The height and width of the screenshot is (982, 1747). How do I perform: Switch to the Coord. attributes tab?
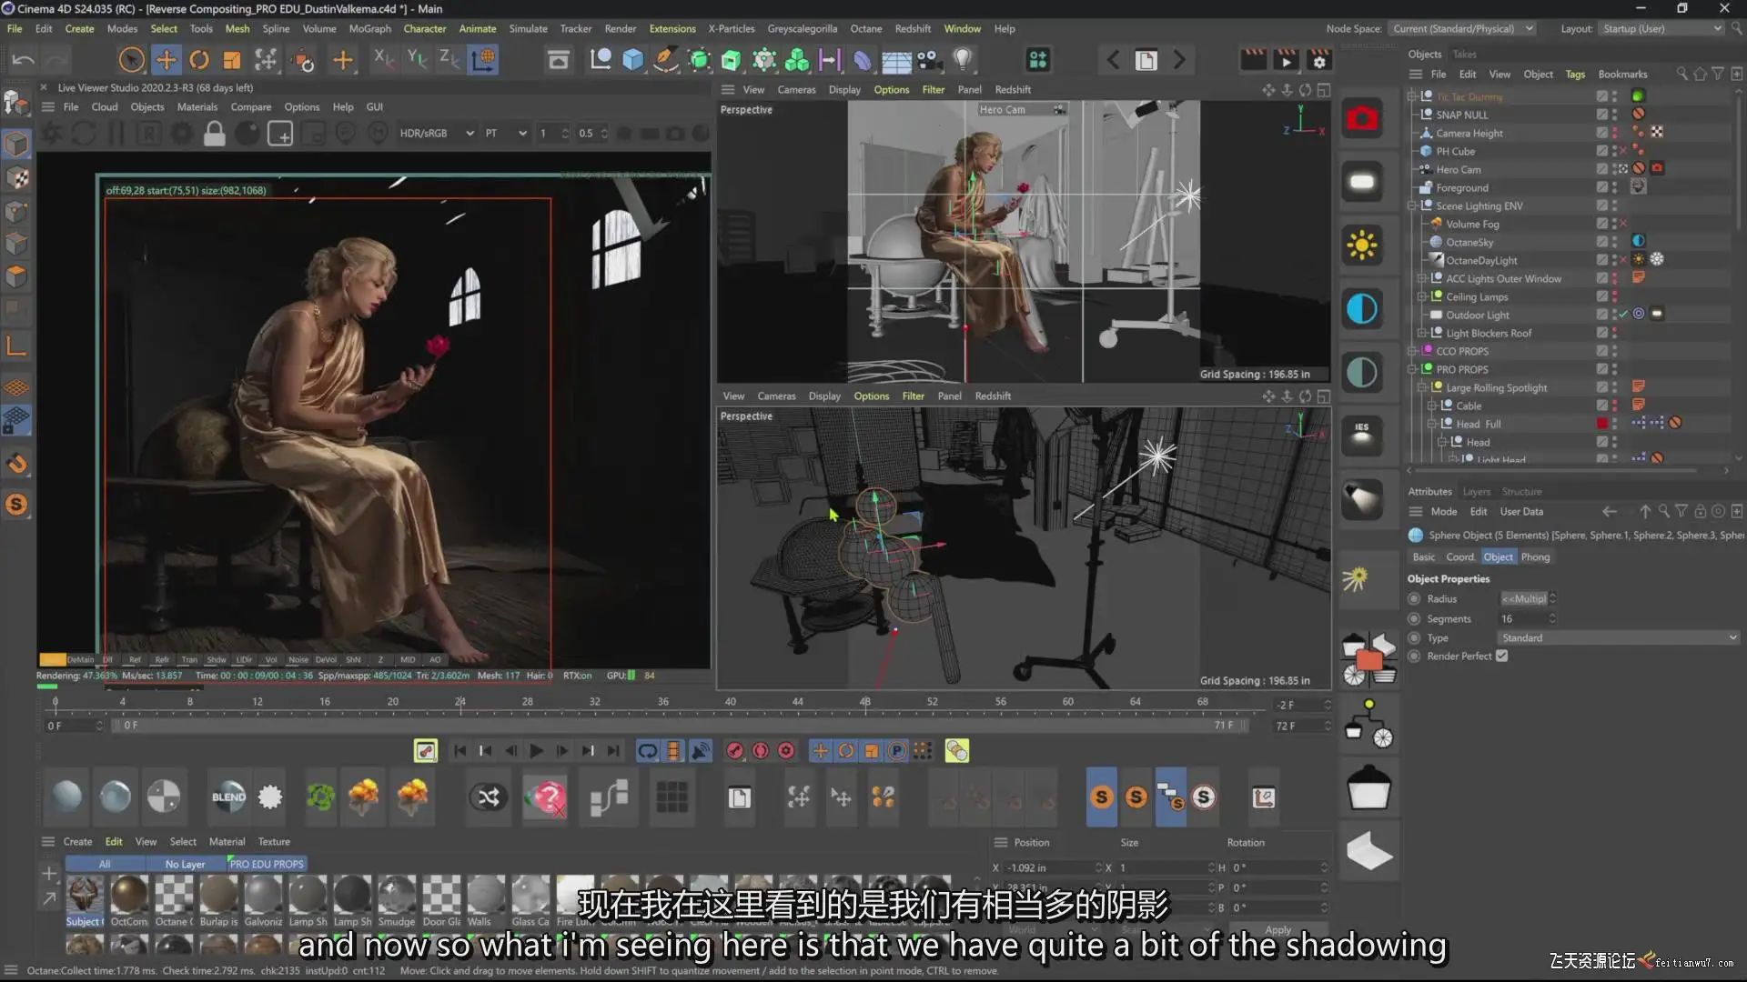click(1459, 556)
